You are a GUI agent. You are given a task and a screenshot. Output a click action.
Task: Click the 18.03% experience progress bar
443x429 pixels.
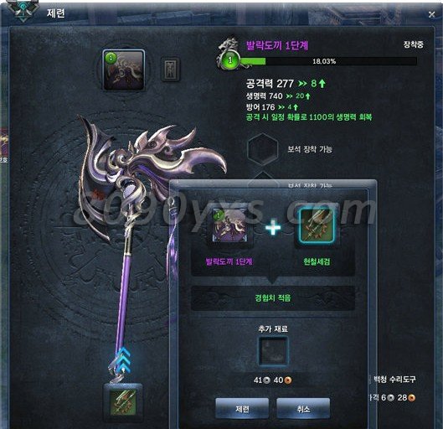328,61
